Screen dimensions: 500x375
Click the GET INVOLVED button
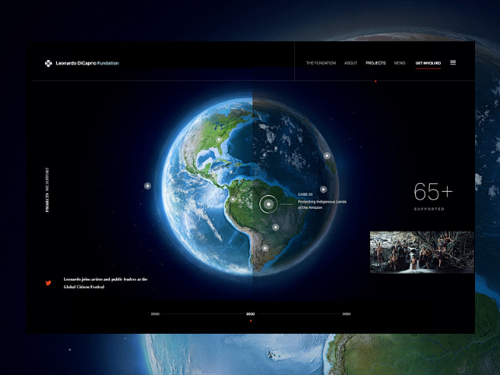coord(428,64)
